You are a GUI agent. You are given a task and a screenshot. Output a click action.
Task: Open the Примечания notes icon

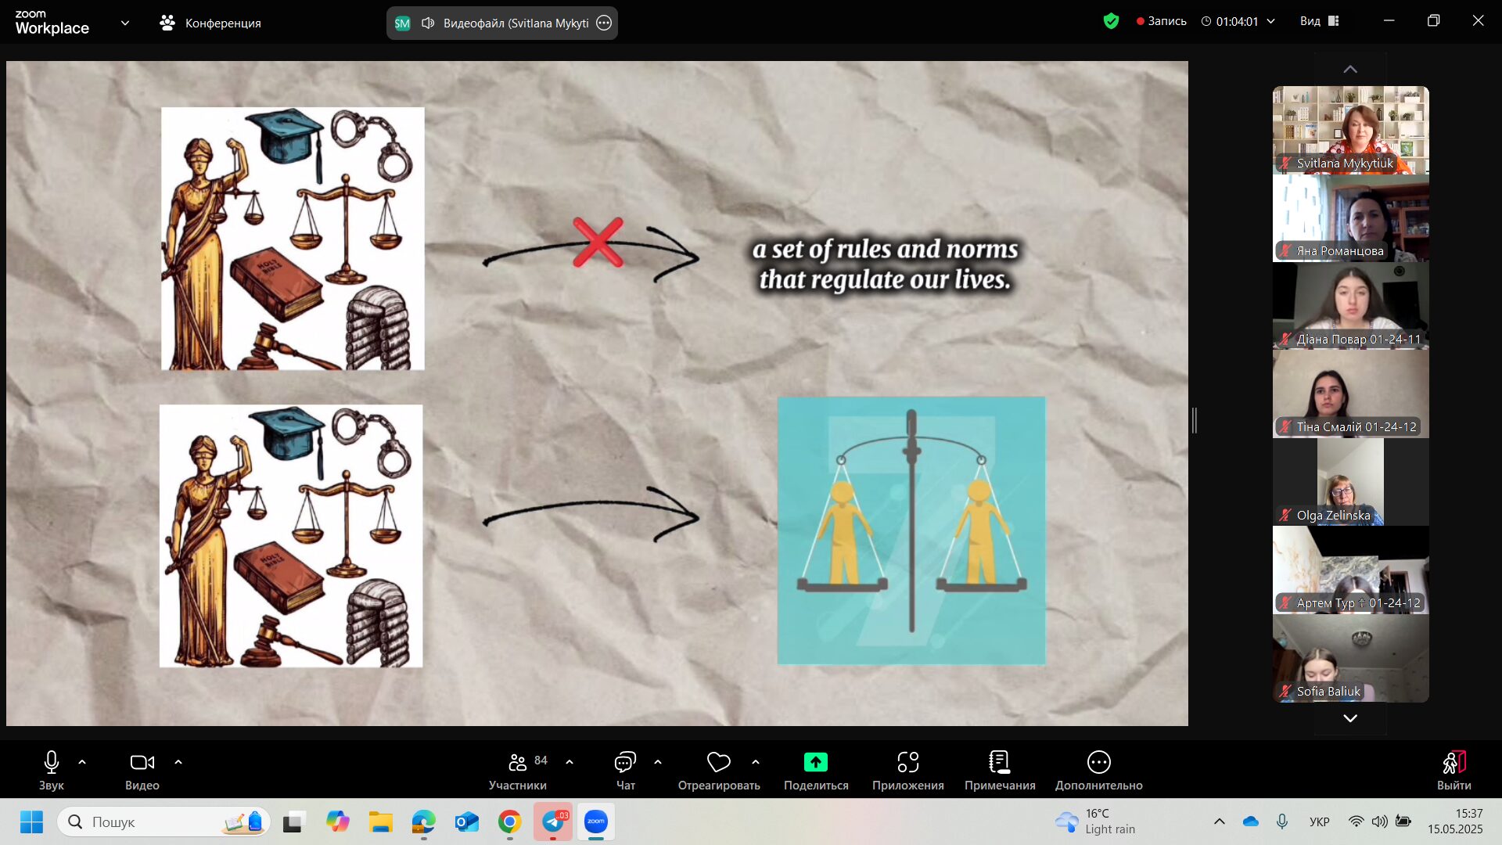tap(999, 763)
